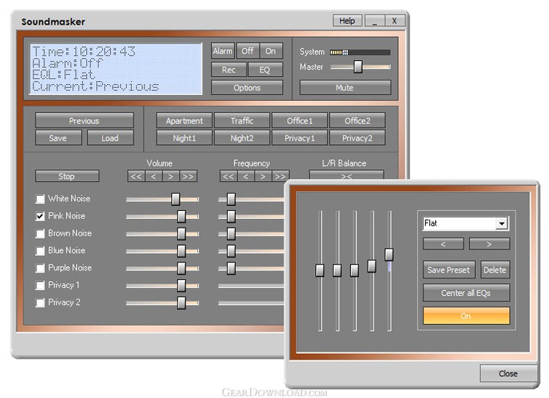Image resolution: width=549 pixels, height=398 pixels.
Task: Decrease volume with the < button
Action: [153, 176]
